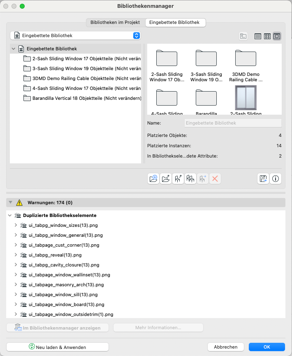Select 2-Sash Sliding Window 17 Objektteile tree folder
Screen dimensions: 292x356
pos(75,59)
